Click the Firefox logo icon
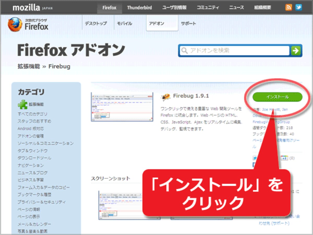 click(x=15, y=25)
